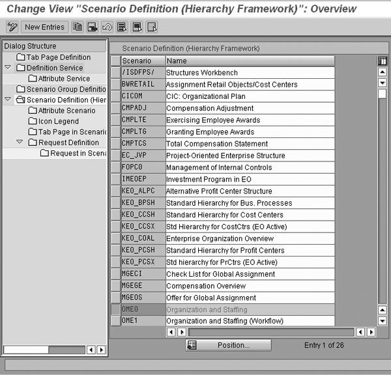Collapse the Request Definition node arrow
The width and height of the screenshot is (391, 375).
pyautogui.click(x=20, y=143)
